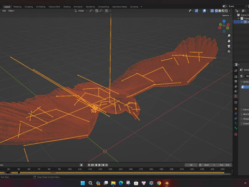This screenshot has width=249, height=187.
Task: Select solid viewport shading
Action: (220, 11)
